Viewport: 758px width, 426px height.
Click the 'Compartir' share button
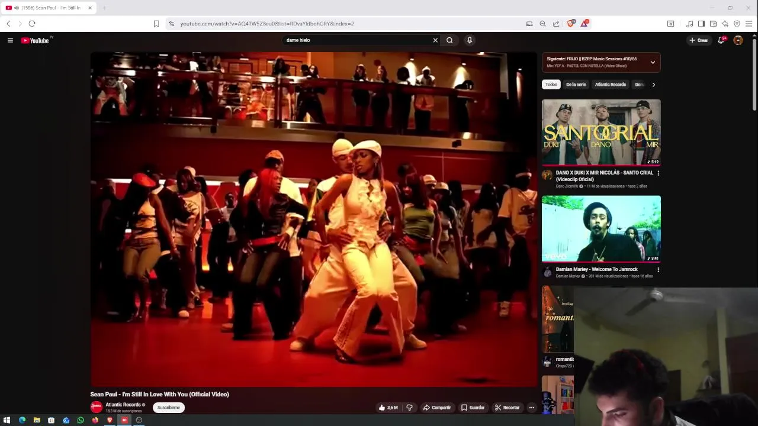[437, 408]
